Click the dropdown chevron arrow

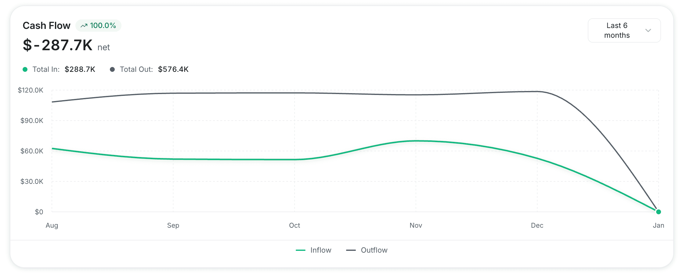pos(648,30)
